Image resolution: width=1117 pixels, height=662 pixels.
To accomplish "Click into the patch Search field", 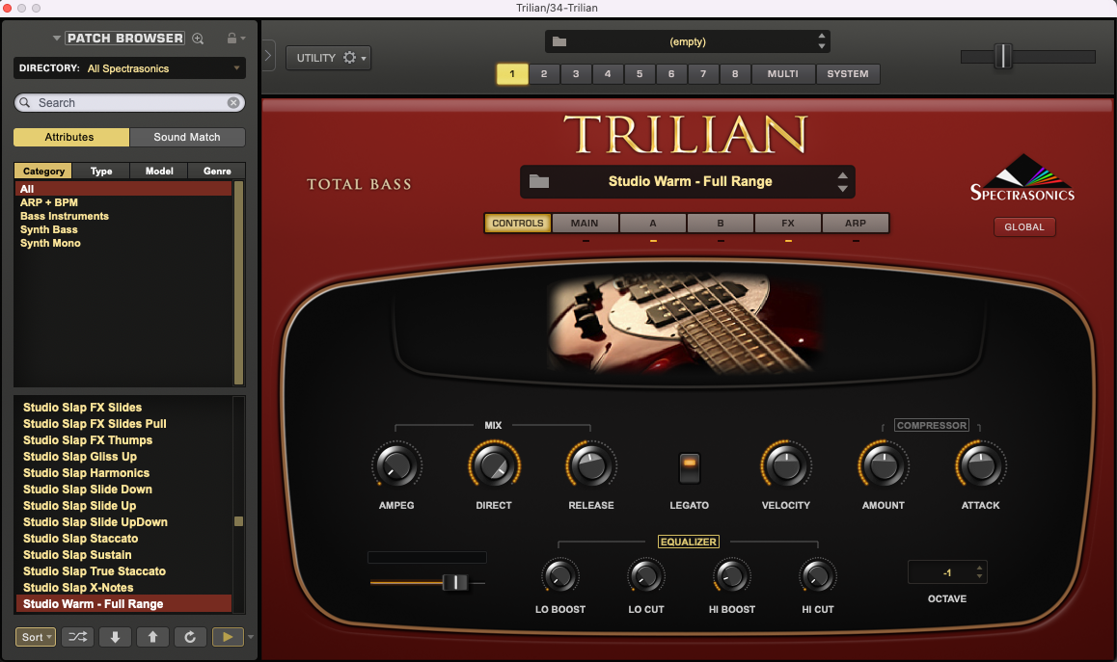I will click(x=129, y=102).
